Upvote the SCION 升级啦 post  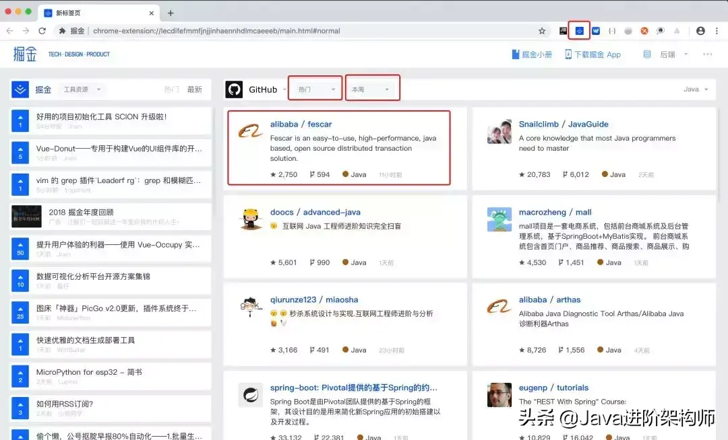[20, 120]
